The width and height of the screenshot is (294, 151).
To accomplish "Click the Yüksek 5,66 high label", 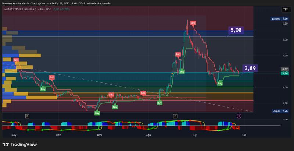I will click(x=279, y=19).
